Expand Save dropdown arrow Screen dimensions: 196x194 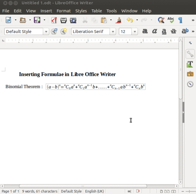point(44,20)
